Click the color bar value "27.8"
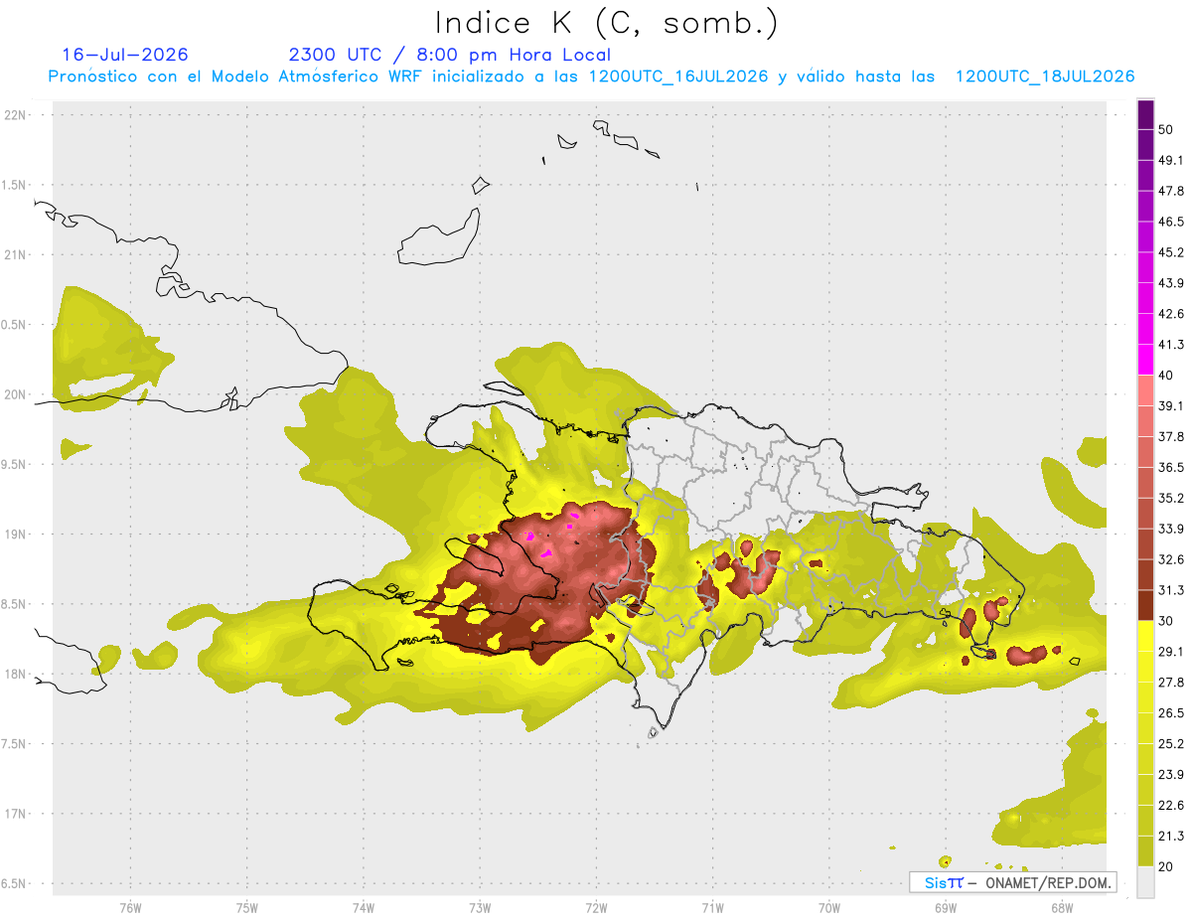This screenshot has height=921, width=1192. point(1171,683)
